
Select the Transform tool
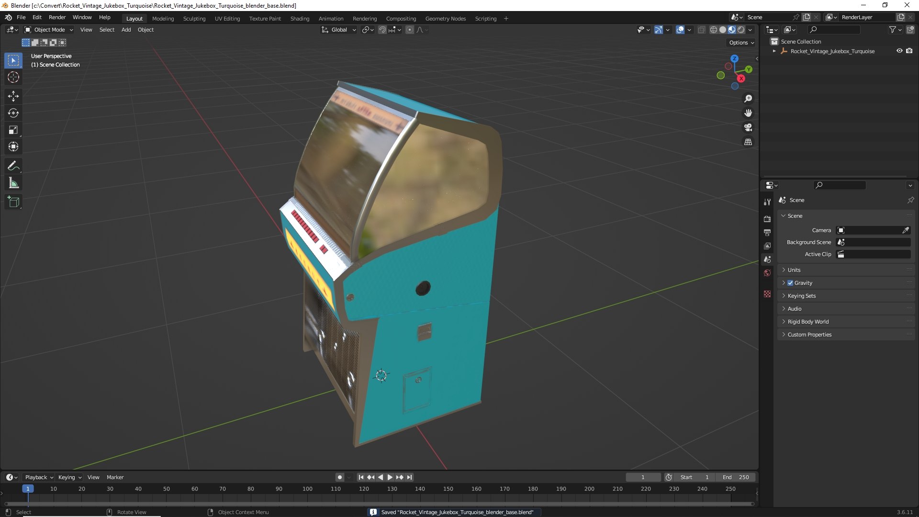(13, 146)
